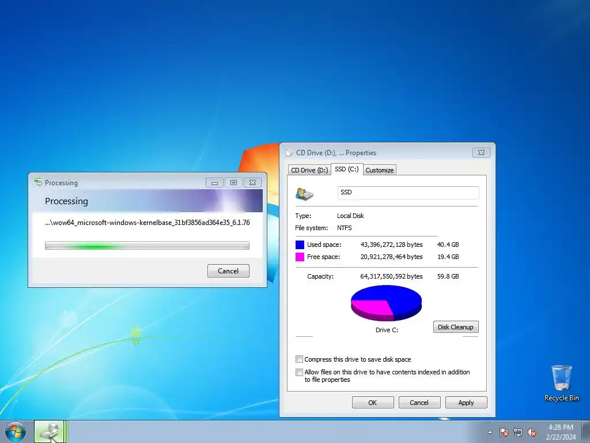Open the Recycle Bin desktop icon
Image resolution: width=590 pixels, height=443 pixels.
pos(561,383)
